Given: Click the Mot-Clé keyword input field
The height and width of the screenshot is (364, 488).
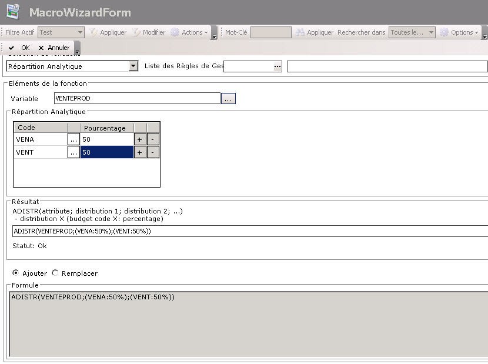Looking at the screenshot, I should [x=270, y=32].
